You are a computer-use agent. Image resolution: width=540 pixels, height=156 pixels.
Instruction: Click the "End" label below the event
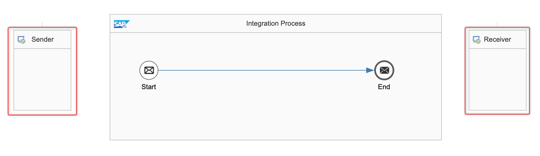click(384, 87)
